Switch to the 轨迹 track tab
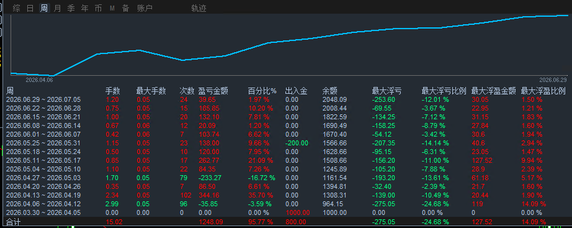The width and height of the screenshot is (572, 228). click(x=199, y=9)
